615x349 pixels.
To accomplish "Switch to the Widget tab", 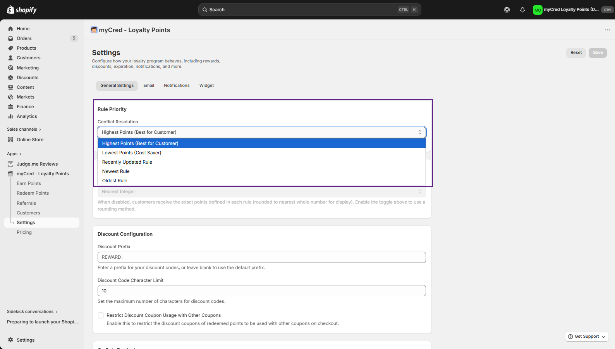I will tap(206, 86).
